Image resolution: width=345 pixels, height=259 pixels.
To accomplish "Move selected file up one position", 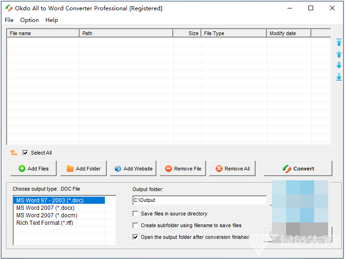I will click(x=339, y=54).
